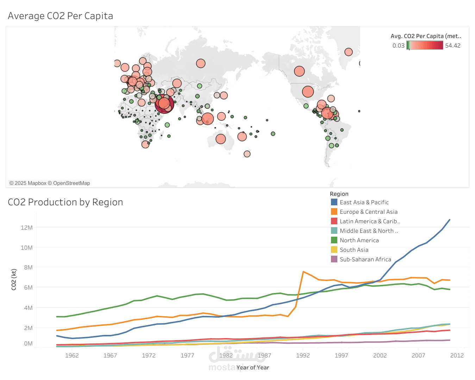Click the 1972 x-axis label
The height and width of the screenshot is (380, 475).
149,355
